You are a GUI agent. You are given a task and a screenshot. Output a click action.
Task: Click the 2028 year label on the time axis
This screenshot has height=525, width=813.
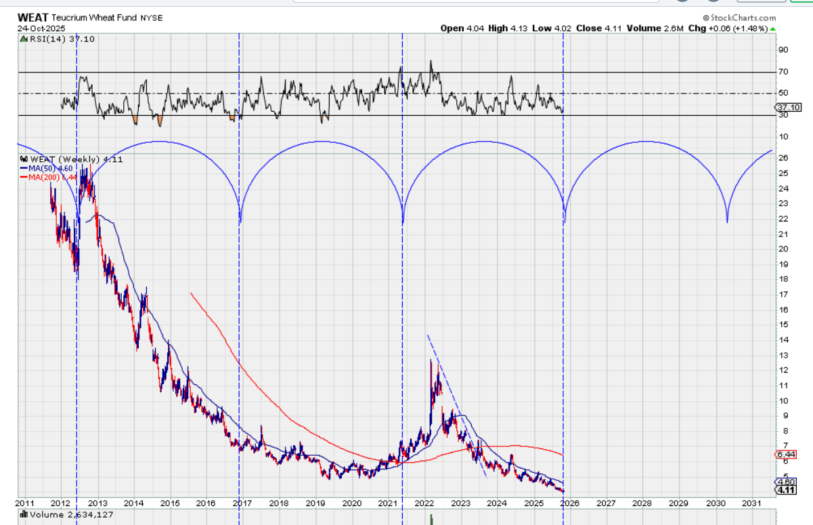pos(642,503)
